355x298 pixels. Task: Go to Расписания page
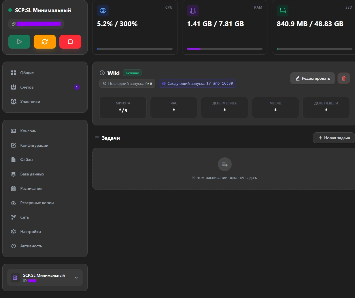[45, 188]
